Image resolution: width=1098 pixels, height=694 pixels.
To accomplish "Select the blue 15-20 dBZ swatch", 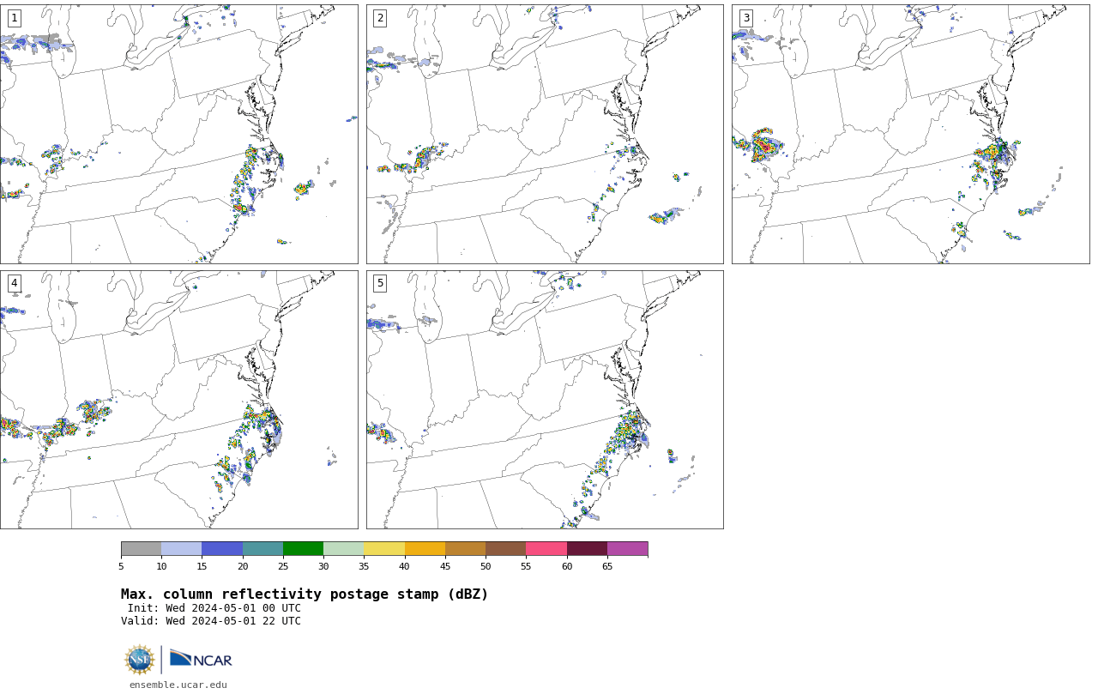I will pos(222,549).
